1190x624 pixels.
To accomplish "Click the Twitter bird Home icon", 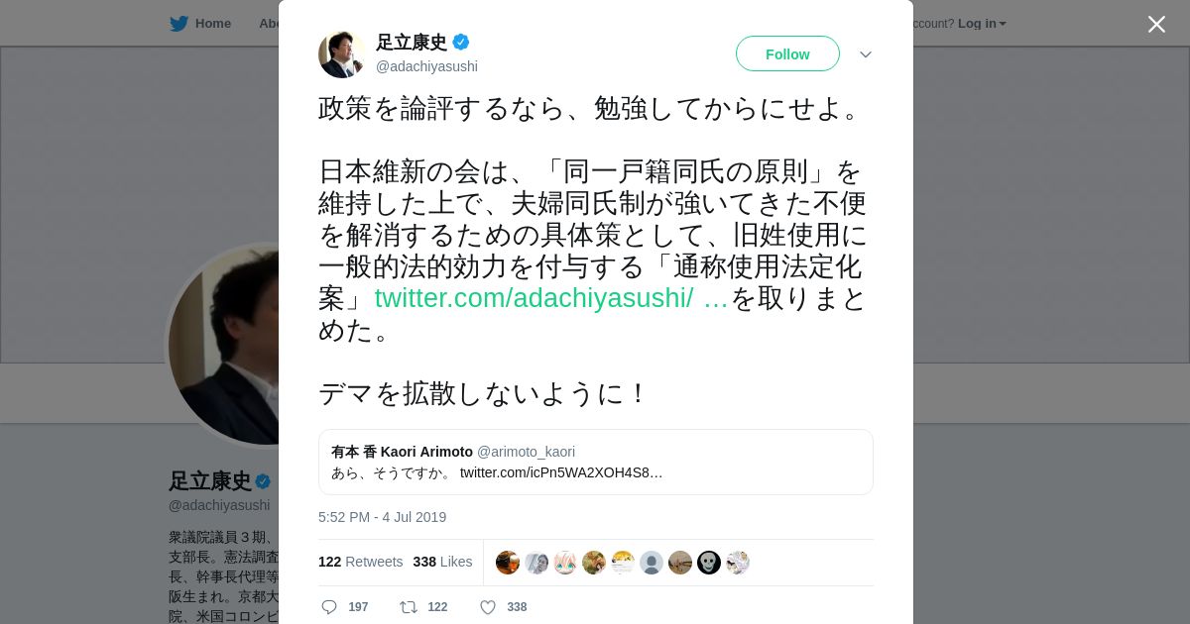I will (x=178, y=23).
